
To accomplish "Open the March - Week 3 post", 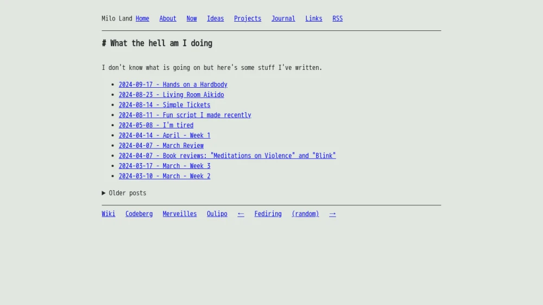I will [x=165, y=166].
